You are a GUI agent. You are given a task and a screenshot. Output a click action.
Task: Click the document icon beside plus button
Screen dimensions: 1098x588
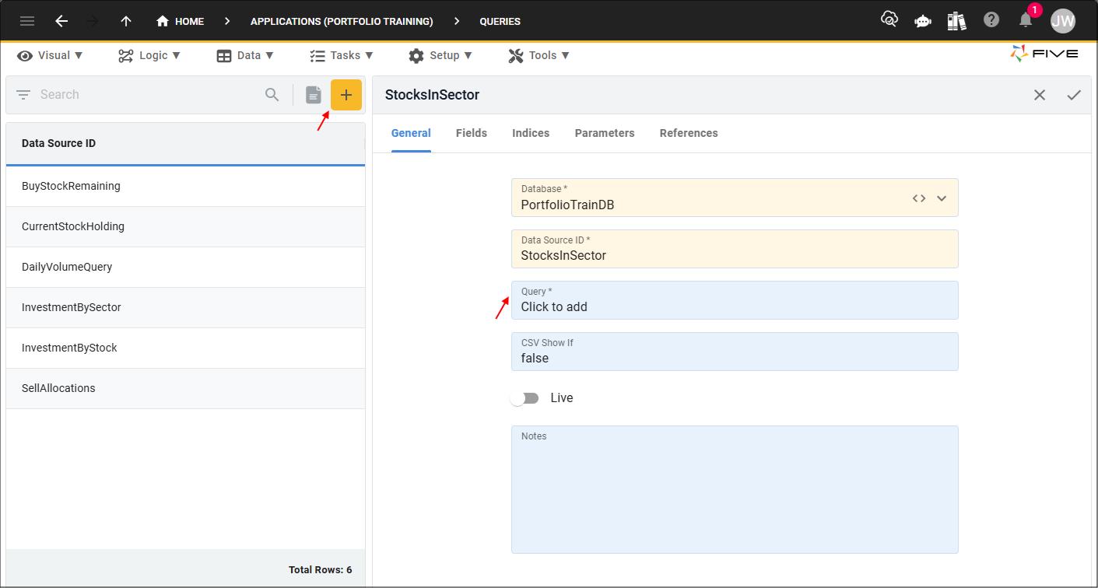(314, 95)
